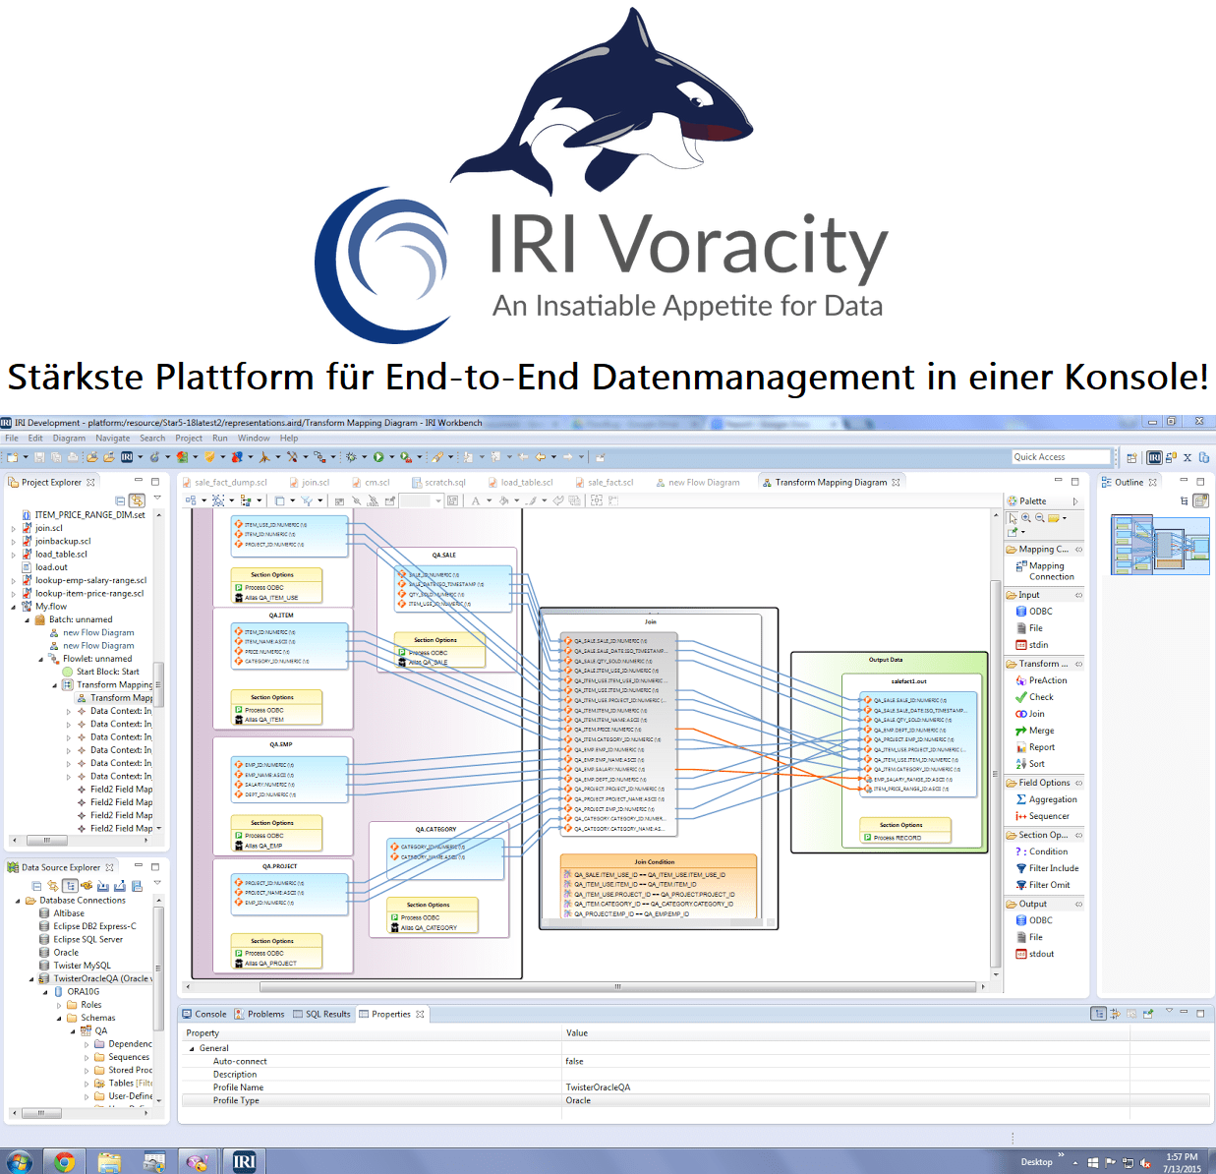Select the stdin tool in Input palette

[1032, 645]
